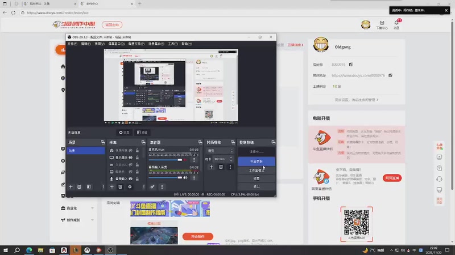Copy the room number 8000976
The width and height of the screenshot is (455, 255).
(x=351, y=65)
